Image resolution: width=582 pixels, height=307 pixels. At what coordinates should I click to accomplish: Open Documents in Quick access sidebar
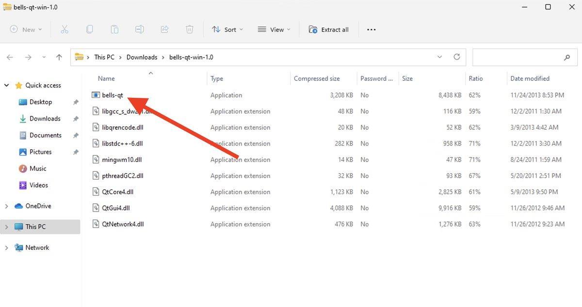click(x=45, y=136)
